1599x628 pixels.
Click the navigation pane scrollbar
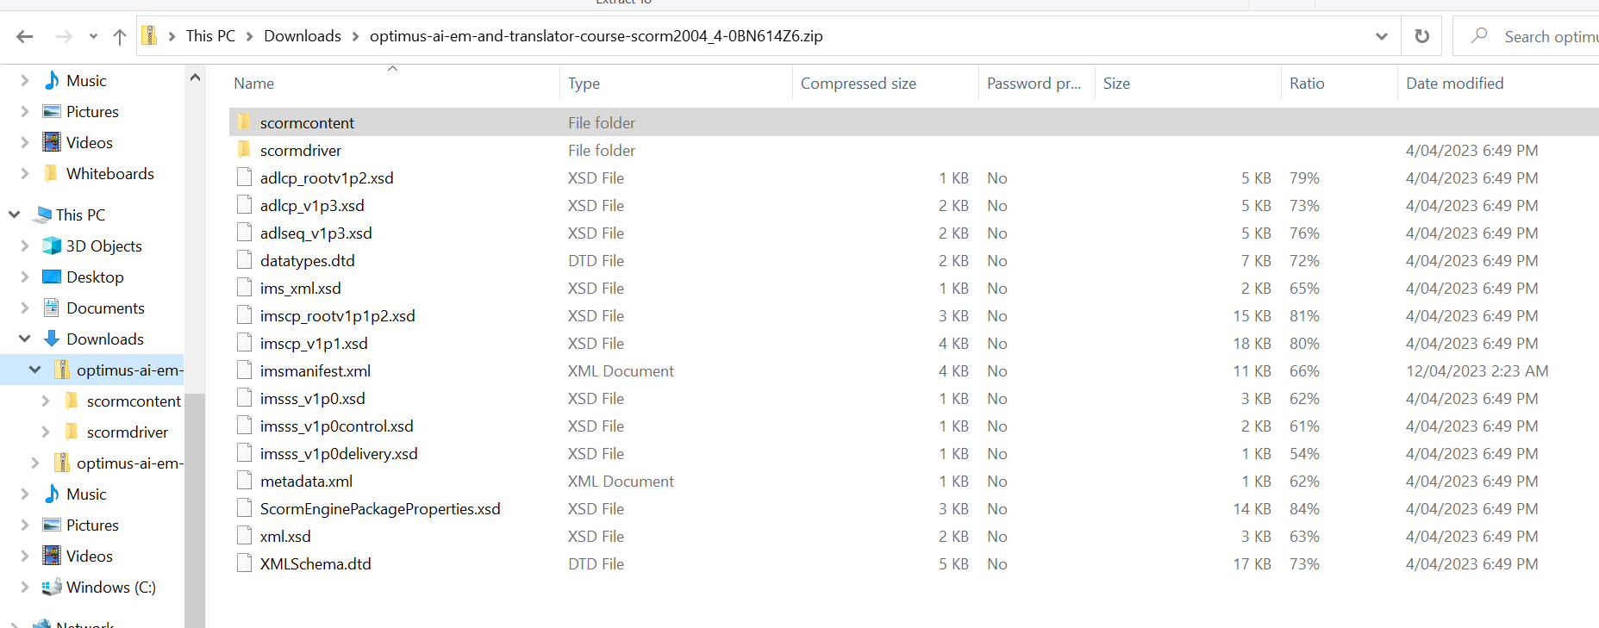coord(195,510)
